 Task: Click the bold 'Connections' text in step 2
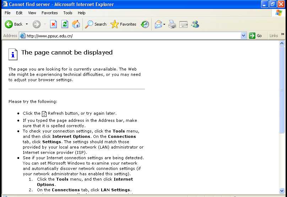tap(66, 190)
